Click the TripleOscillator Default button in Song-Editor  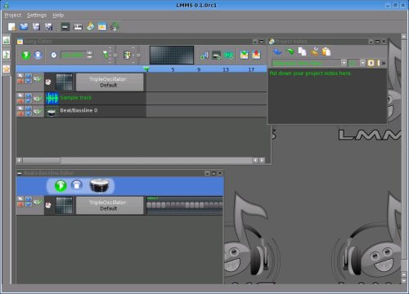click(x=110, y=82)
